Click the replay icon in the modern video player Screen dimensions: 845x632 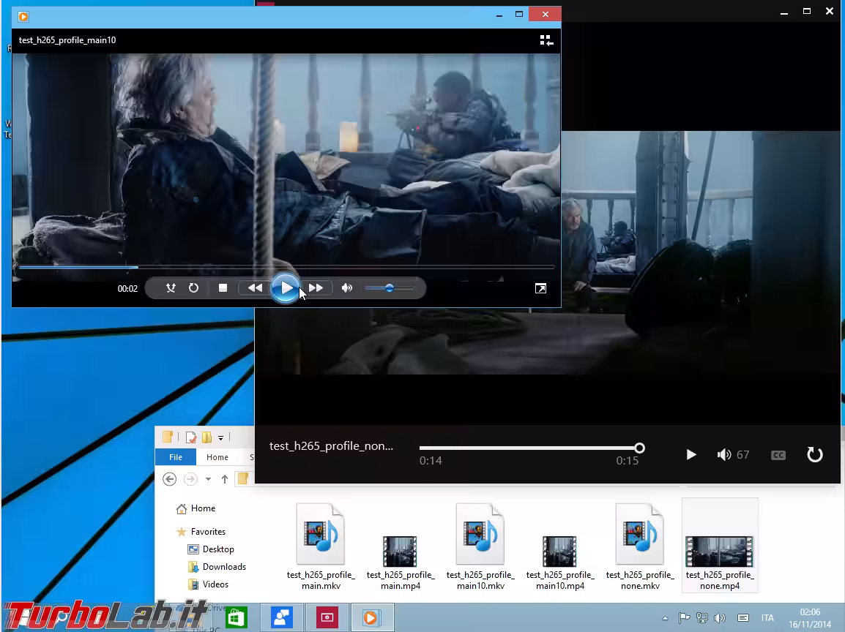click(x=815, y=454)
